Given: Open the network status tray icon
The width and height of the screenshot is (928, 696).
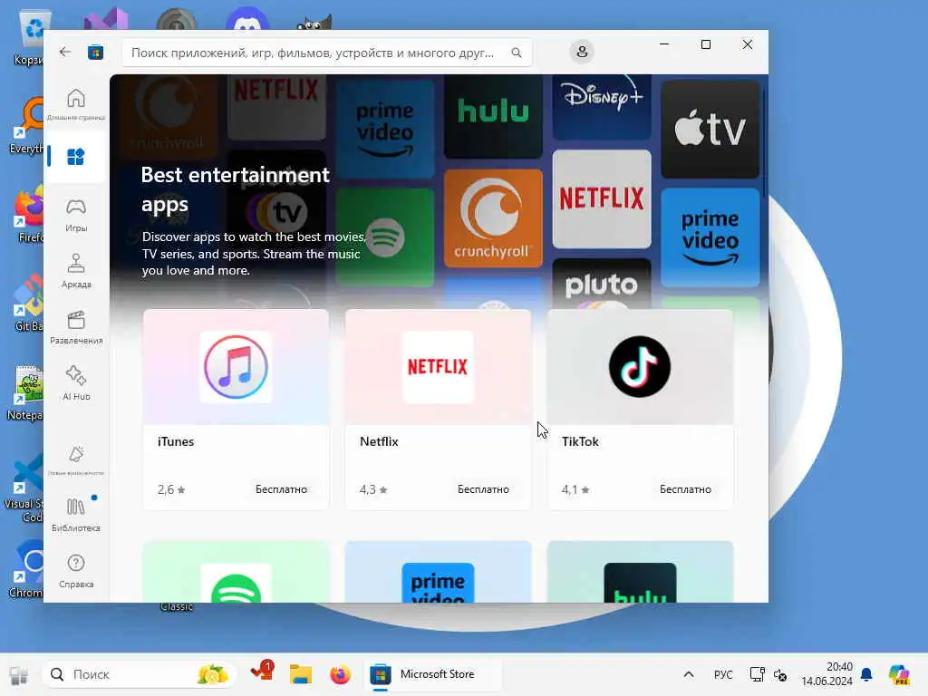Looking at the screenshot, I should (x=757, y=674).
